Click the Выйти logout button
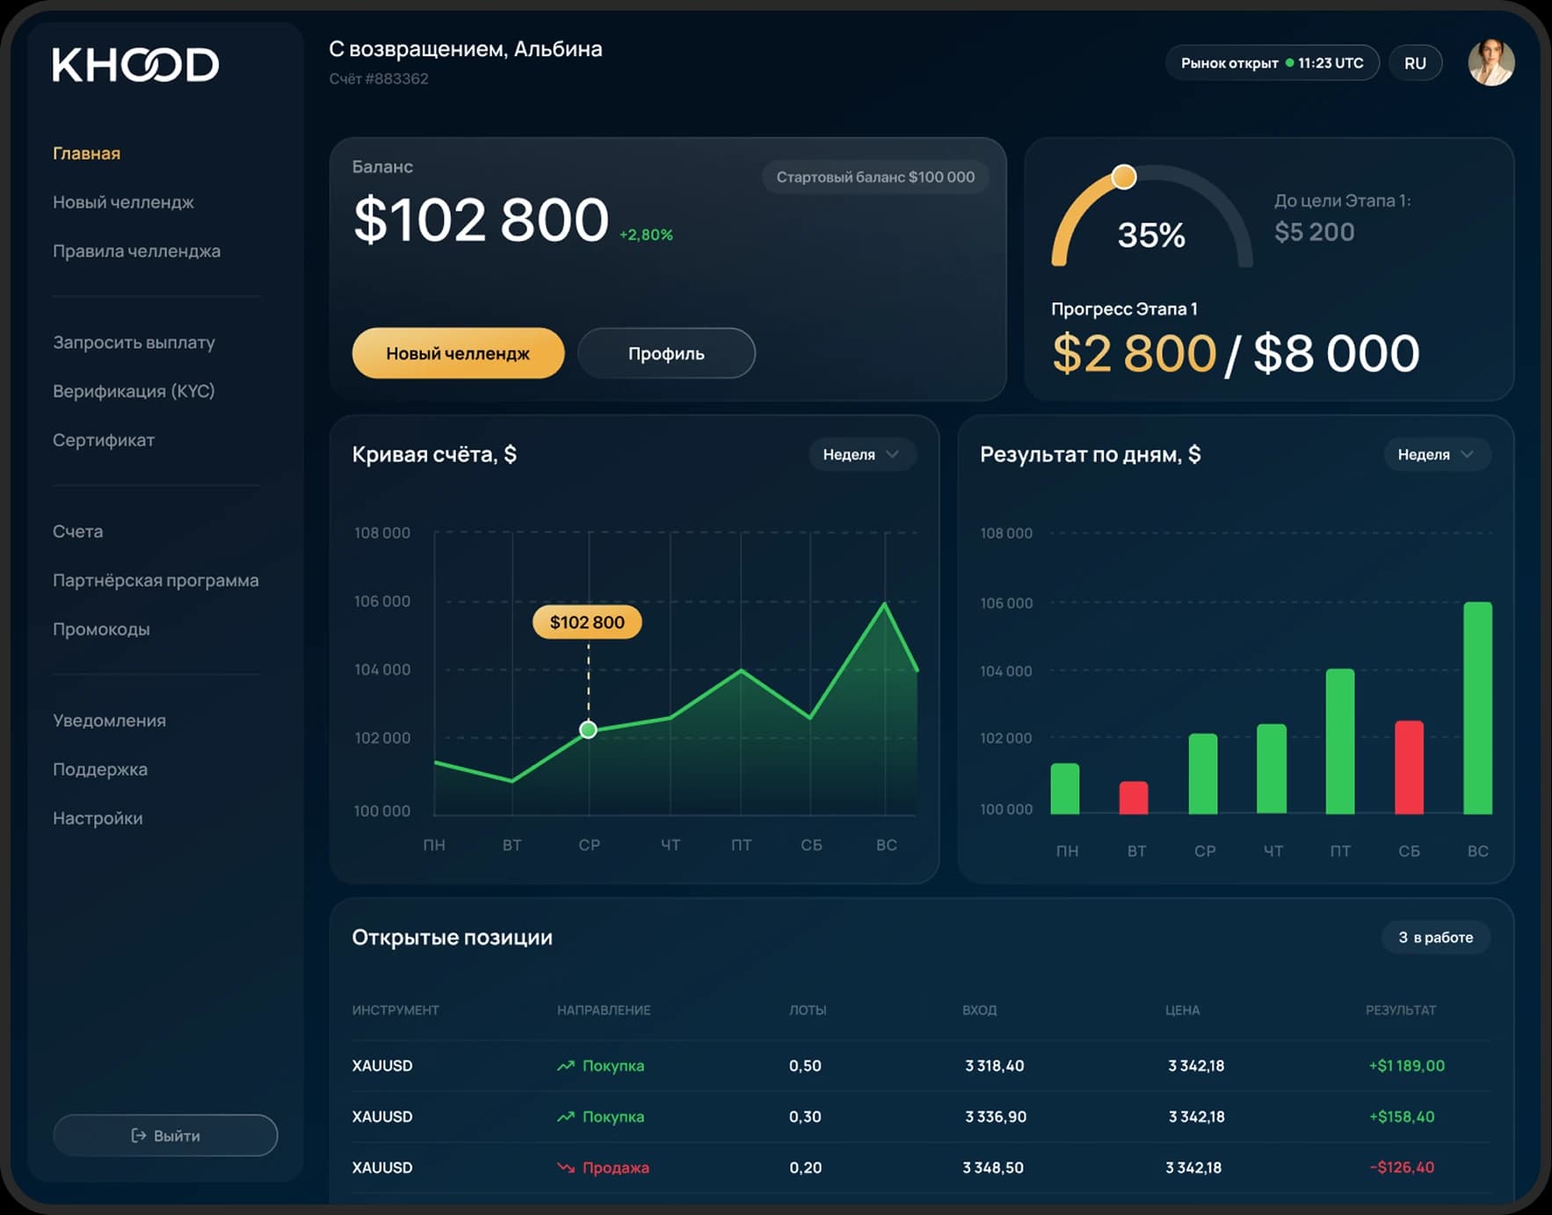Viewport: 1552px width, 1215px height. click(165, 1135)
